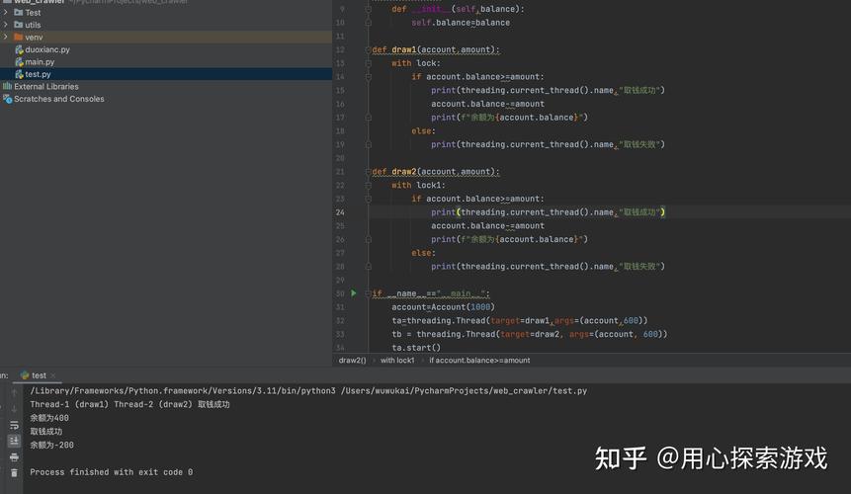This screenshot has height=494, width=851.
Task: Click 'ta=threading.Thread(target=draw1' line
Action: [519, 320]
